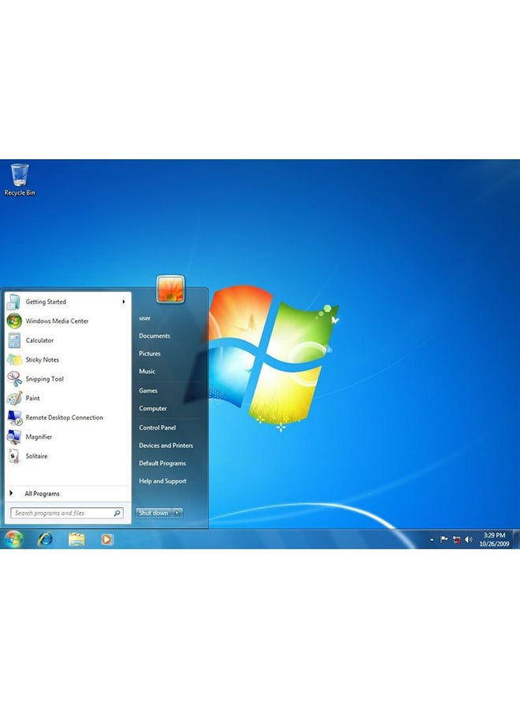Launch Windows Media Player from taskbar
520x709 pixels.
(107, 540)
